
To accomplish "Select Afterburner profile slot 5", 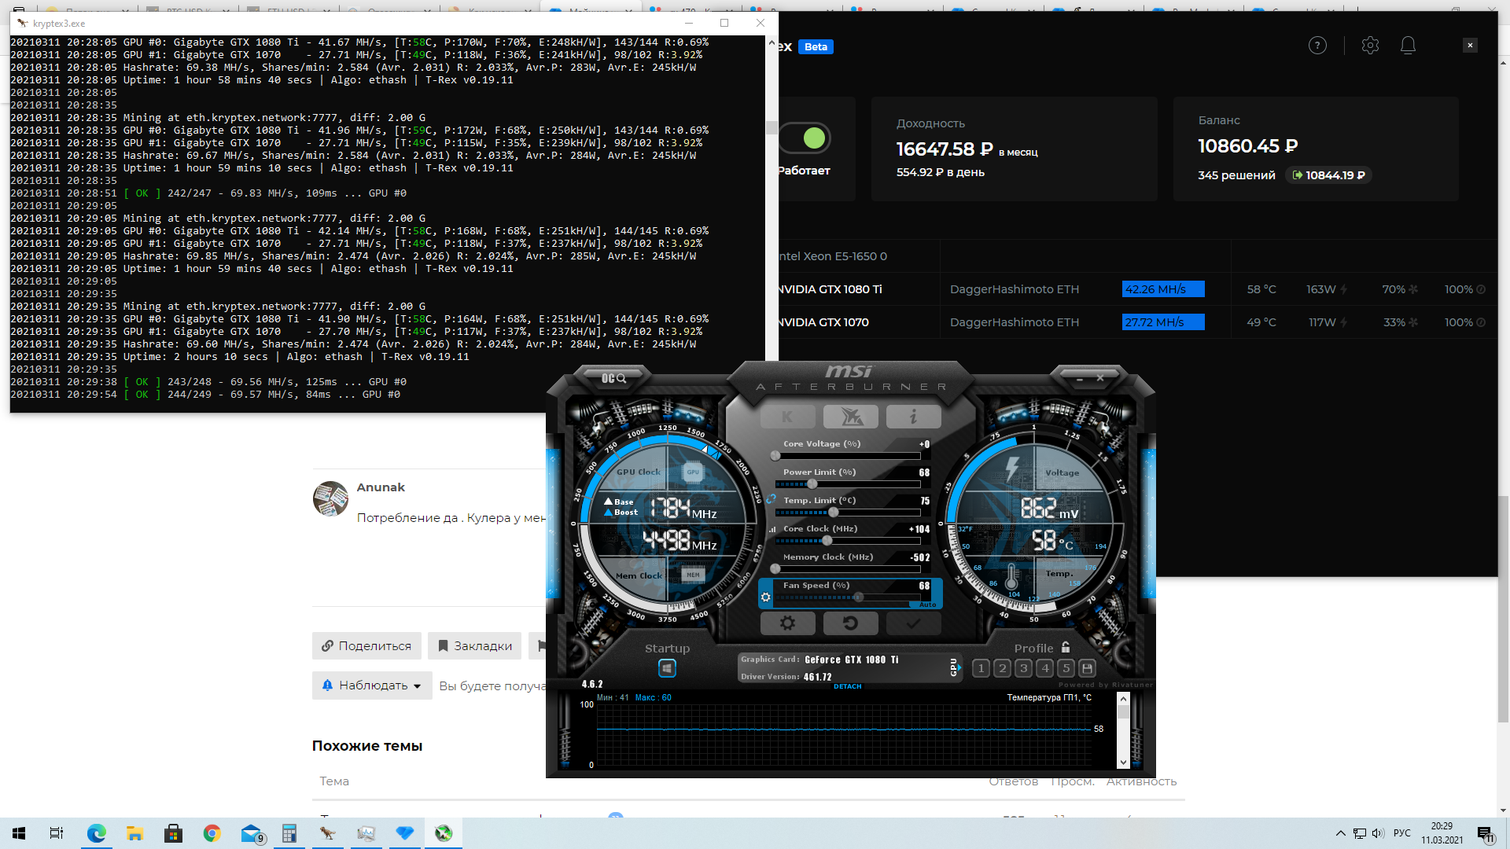I will (1066, 668).
